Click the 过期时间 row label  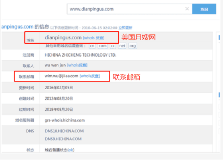(x=27, y=109)
